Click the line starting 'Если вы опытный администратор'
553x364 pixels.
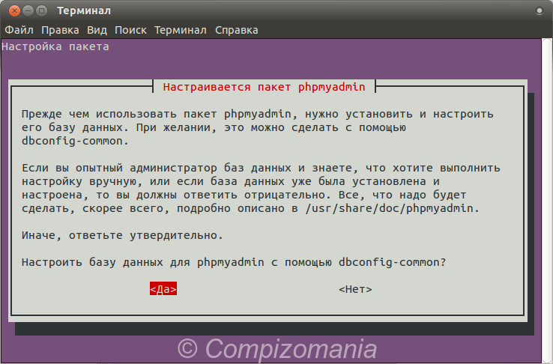tap(261, 168)
